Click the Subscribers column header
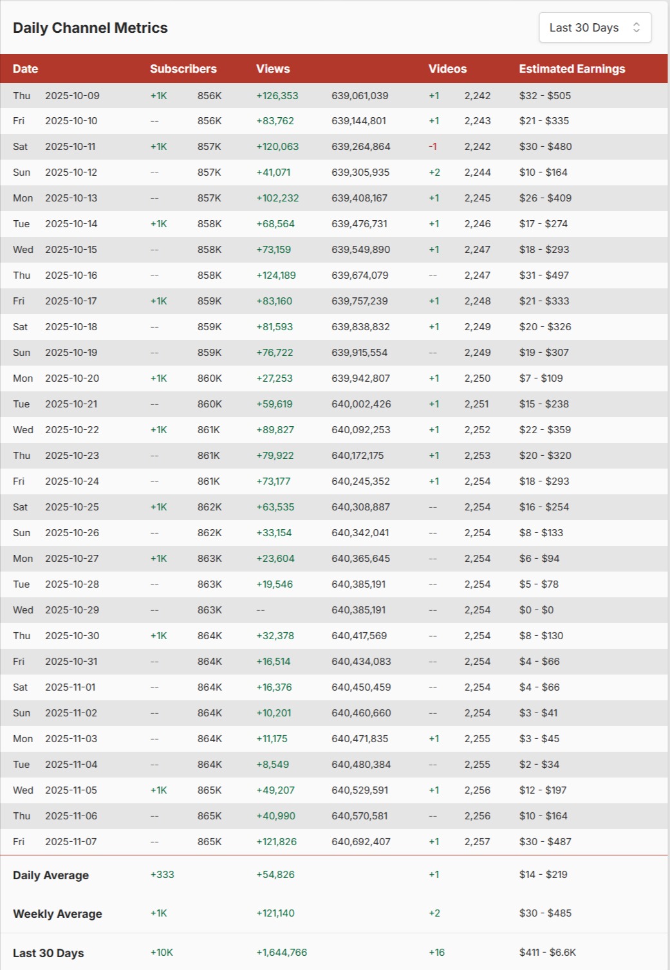This screenshot has height=970, width=670. click(183, 69)
